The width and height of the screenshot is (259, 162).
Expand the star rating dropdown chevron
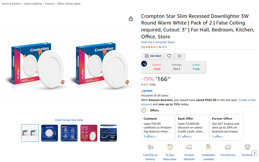(160, 47)
